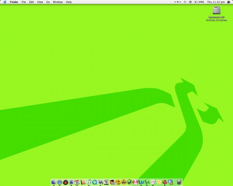Screen dimensions: 233x186
Task: Open iTunes music note icon
Action: 89,182
